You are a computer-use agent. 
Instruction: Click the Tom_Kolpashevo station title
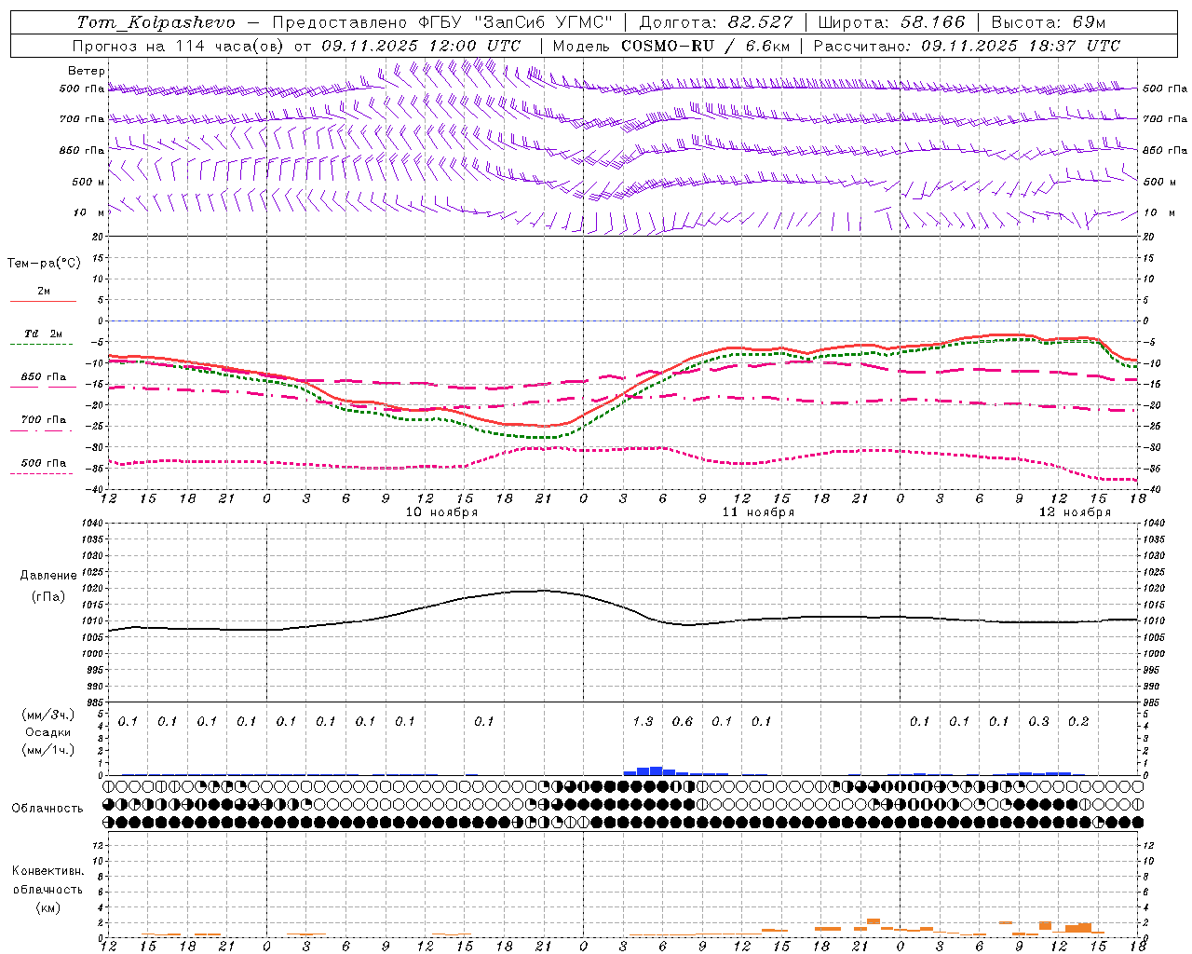point(156,22)
